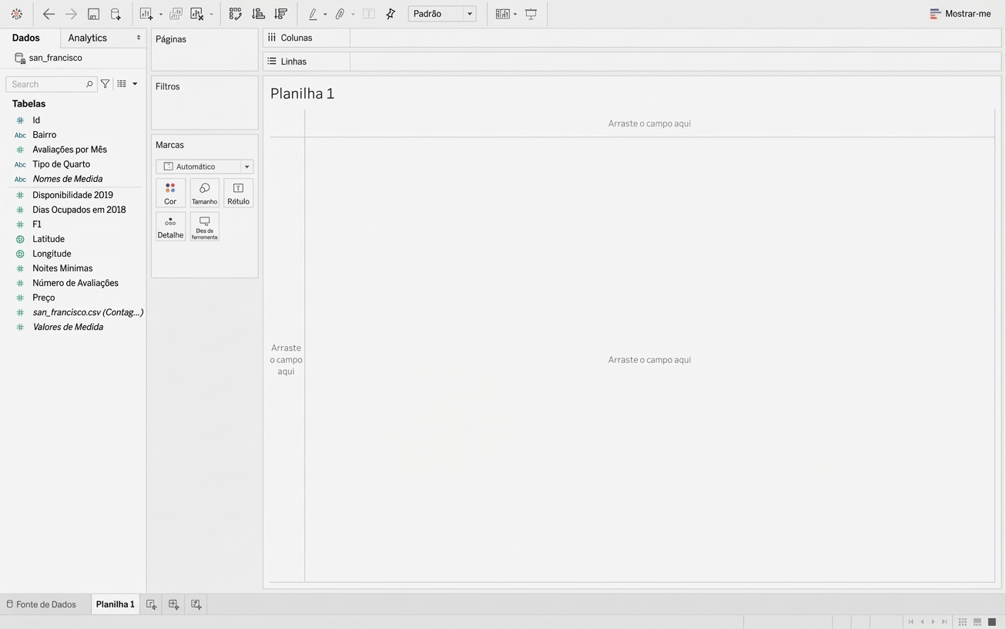Image resolution: width=1006 pixels, height=629 pixels.
Task: Sort descending using the toolbar icon
Action: point(281,14)
